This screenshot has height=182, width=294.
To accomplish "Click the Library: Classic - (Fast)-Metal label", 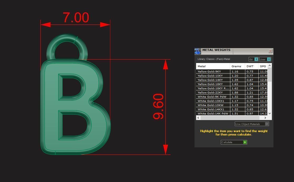I will click(x=214, y=59).
